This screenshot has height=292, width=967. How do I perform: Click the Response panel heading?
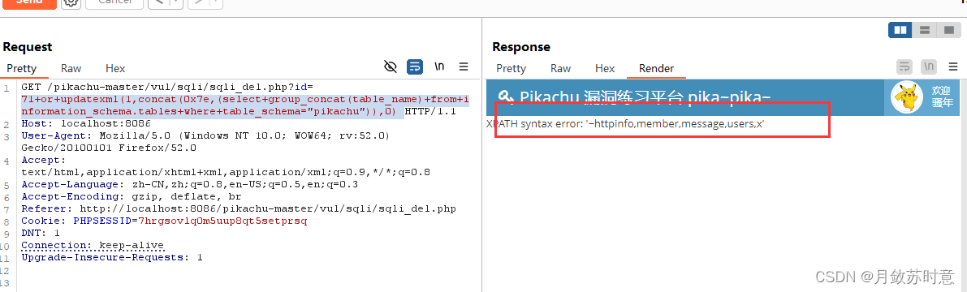click(x=521, y=47)
